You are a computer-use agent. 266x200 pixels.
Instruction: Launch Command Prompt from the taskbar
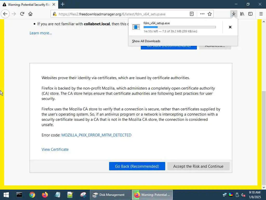click(19, 195)
